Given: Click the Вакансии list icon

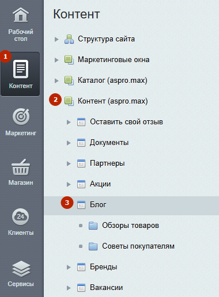Looking at the screenshot, I should click(81, 288).
